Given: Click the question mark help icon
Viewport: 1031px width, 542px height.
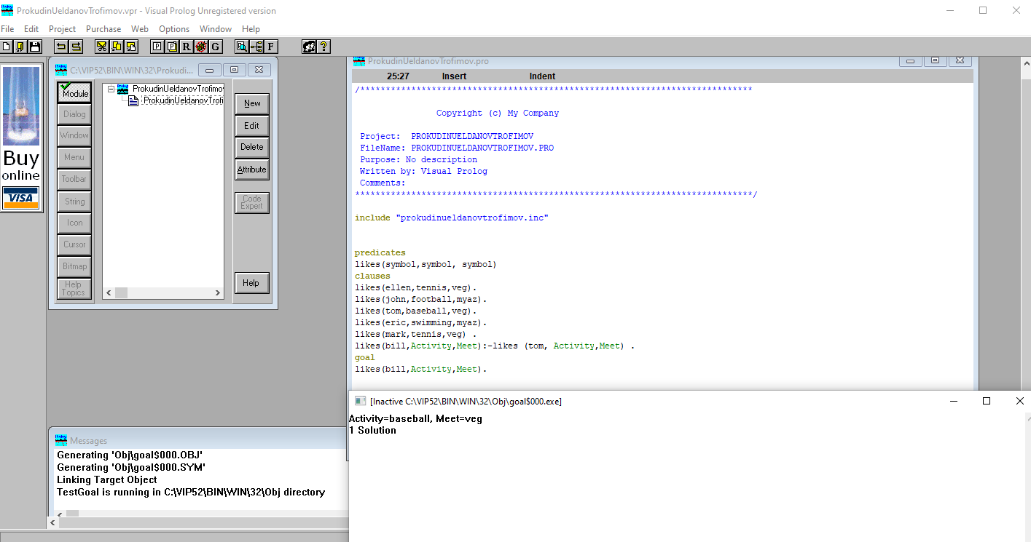Looking at the screenshot, I should (324, 47).
